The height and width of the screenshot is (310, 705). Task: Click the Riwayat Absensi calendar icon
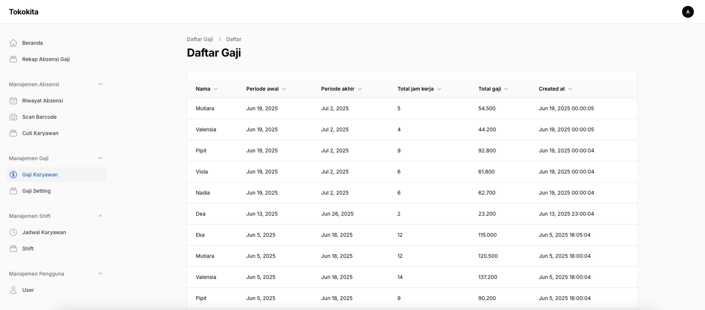13,101
